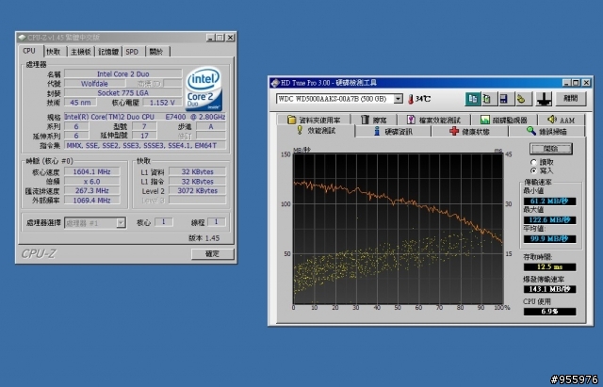Click the core voltage value '1.152 V'

coord(162,103)
